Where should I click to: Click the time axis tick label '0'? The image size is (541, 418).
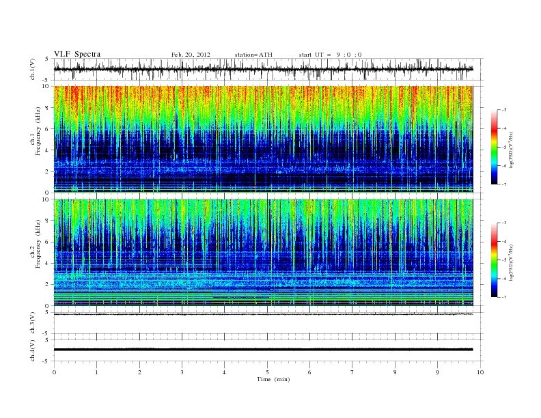click(54, 372)
